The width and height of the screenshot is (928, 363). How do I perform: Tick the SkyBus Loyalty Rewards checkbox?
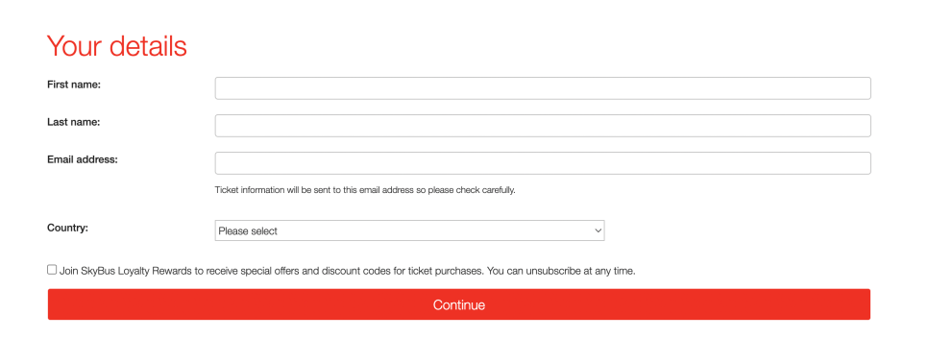[x=52, y=270]
